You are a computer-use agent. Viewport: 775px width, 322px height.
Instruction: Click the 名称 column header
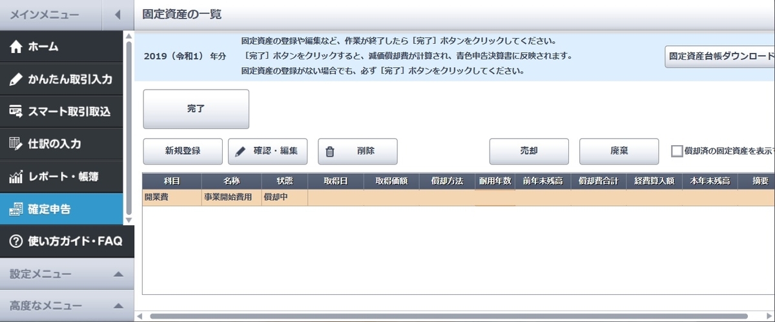(x=231, y=181)
